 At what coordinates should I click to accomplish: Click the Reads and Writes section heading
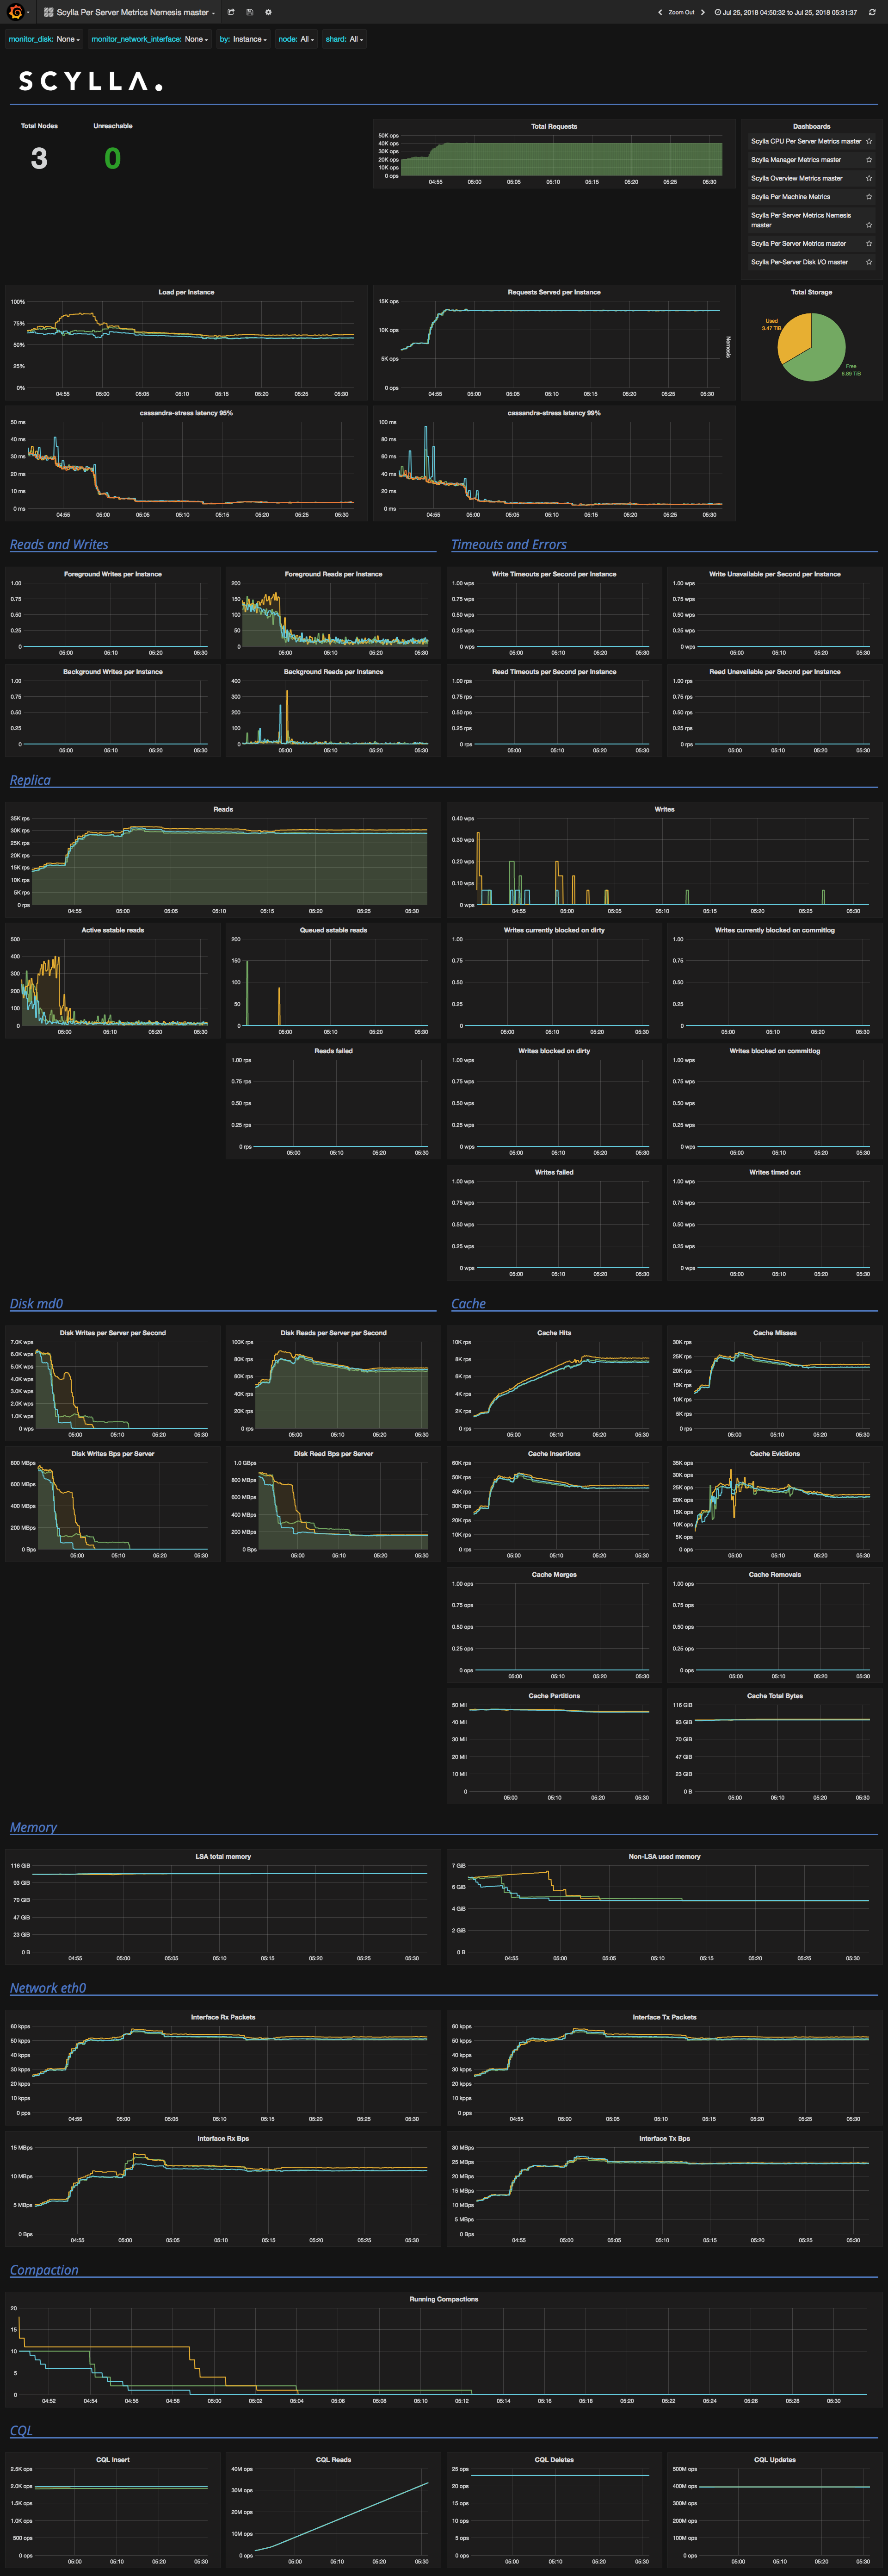point(59,544)
